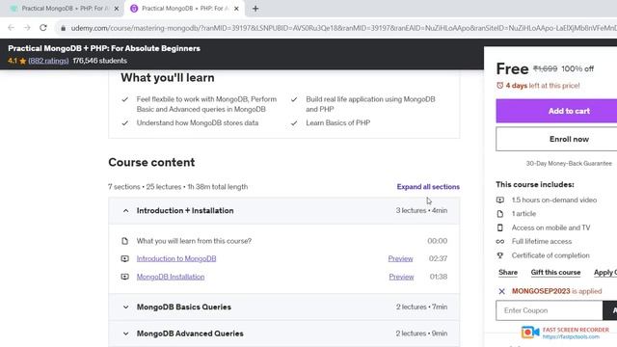617x347 pixels.
Task: Preview the MongoDB Installation lecture
Action: 401,277
